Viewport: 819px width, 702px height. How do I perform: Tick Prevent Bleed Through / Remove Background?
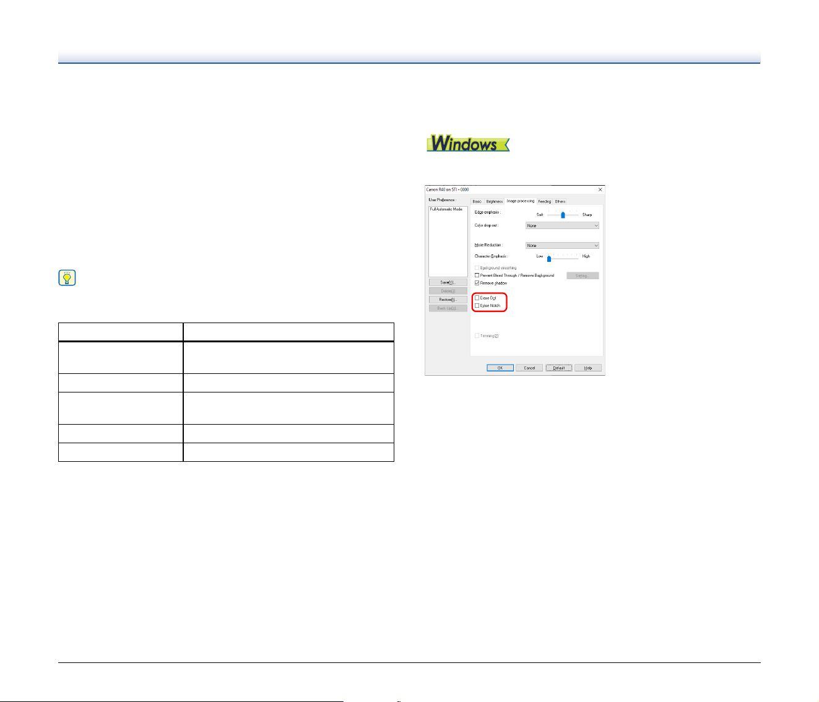pos(477,275)
